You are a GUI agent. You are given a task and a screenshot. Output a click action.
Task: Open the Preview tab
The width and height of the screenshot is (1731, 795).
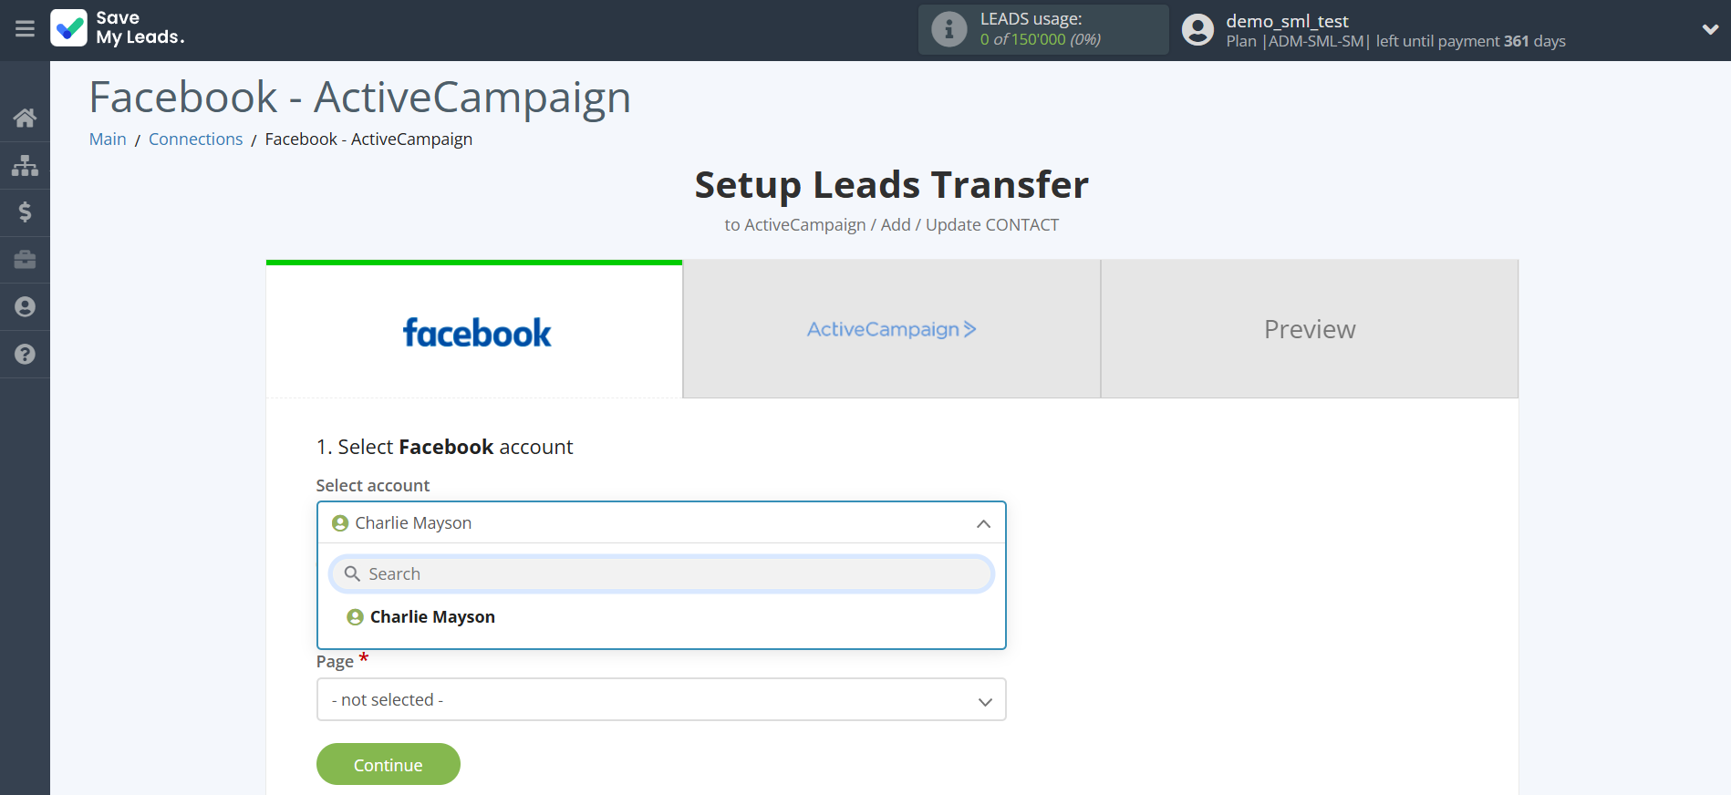[x=1309, y=330]
